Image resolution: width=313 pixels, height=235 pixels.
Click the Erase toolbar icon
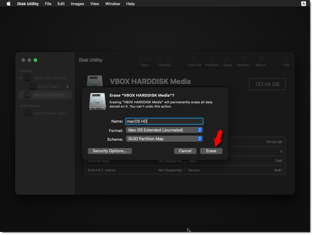pos(228,59)
